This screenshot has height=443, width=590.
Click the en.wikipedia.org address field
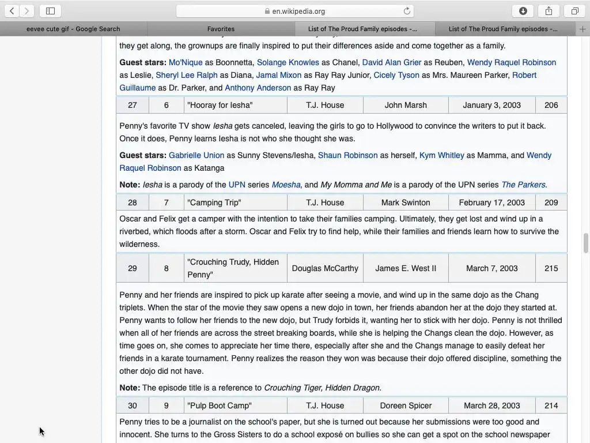295,11
